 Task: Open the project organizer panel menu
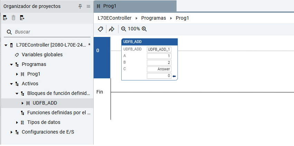click(88, 6)
